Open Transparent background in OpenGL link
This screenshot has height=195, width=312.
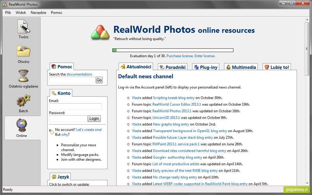[x=190, y=131]
